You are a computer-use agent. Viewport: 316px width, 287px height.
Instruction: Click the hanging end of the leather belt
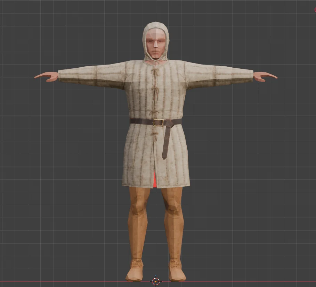tap(167, 143)
